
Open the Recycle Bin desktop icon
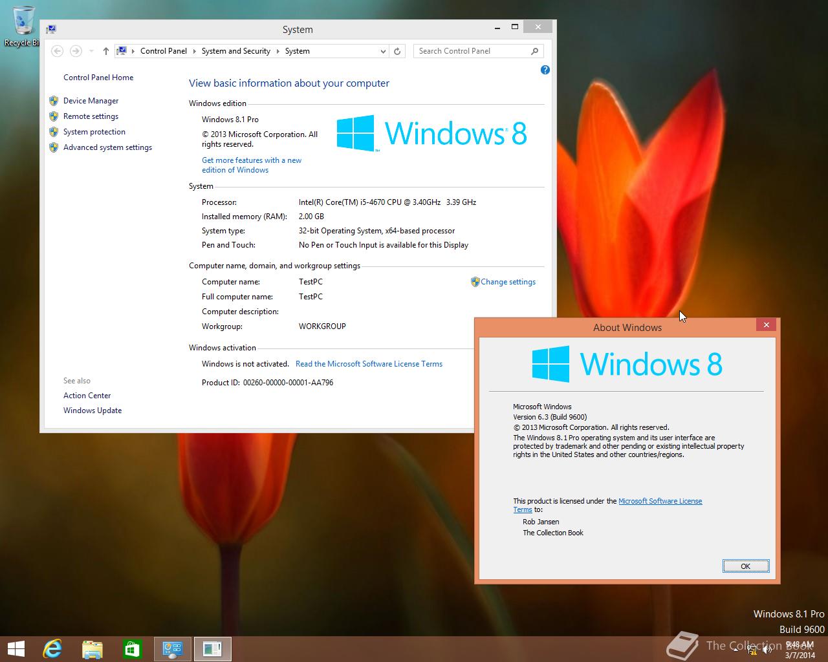tap(23, 26)
